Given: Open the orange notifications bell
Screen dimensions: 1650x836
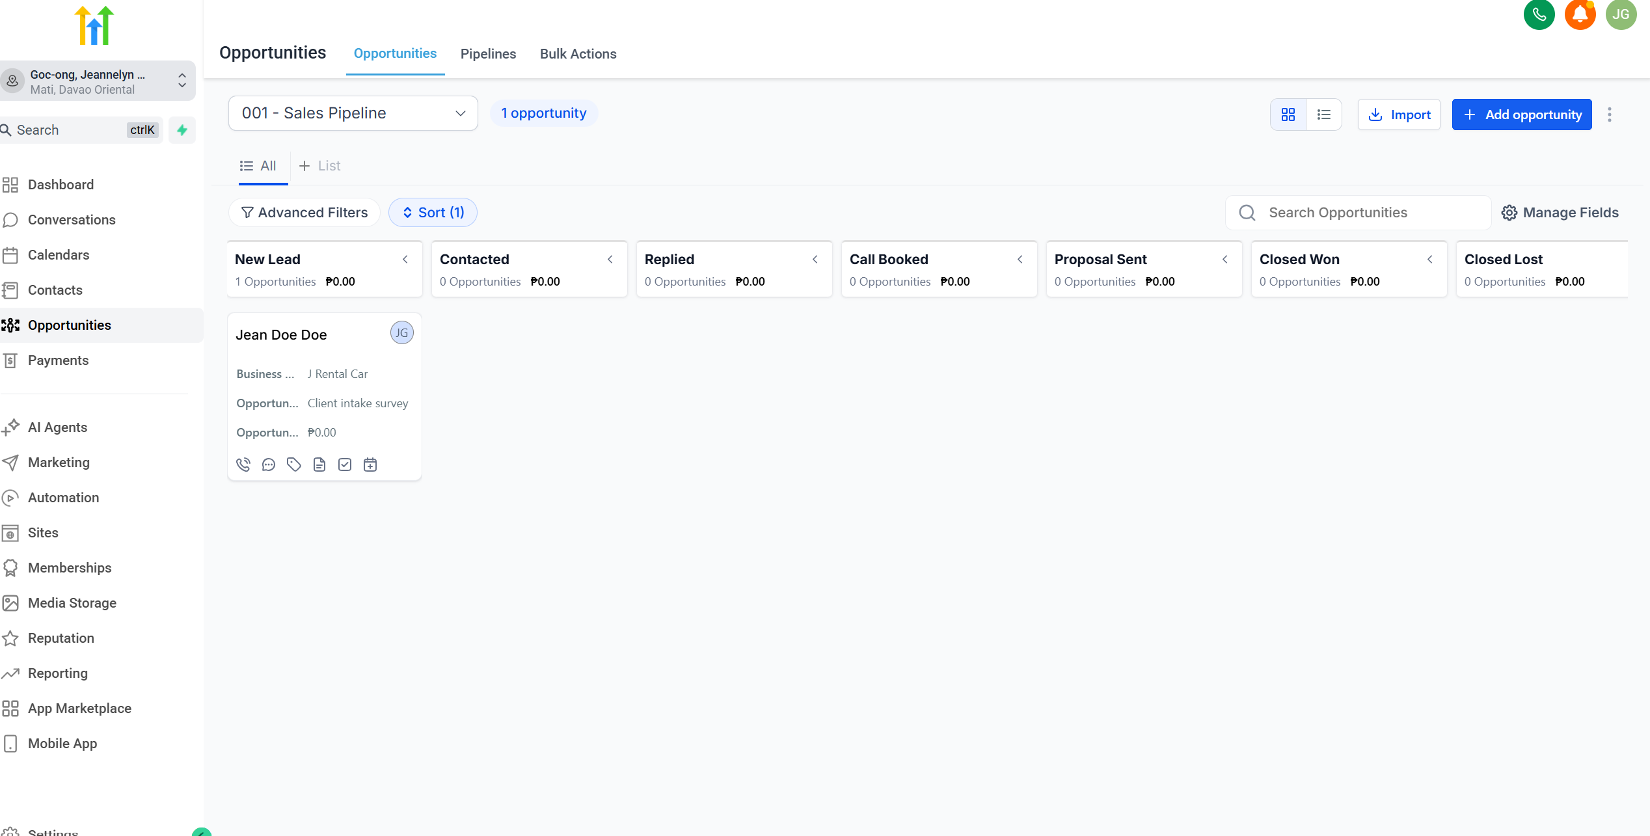Looking at the screenshot, I should click(x=1580, y=14).
